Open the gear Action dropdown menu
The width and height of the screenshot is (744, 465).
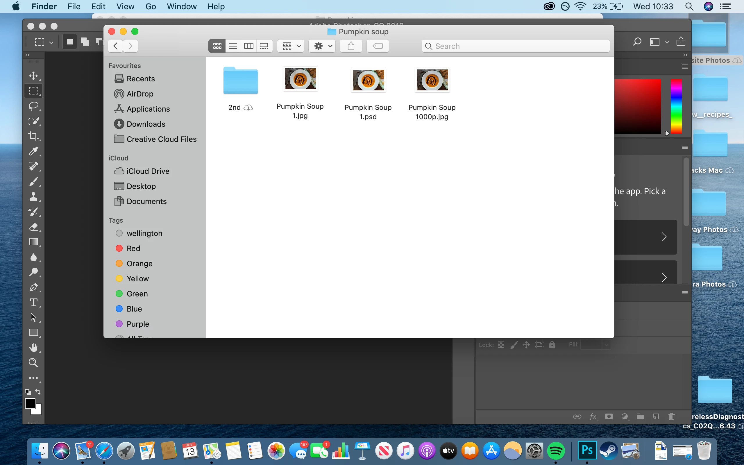(322, 46)
